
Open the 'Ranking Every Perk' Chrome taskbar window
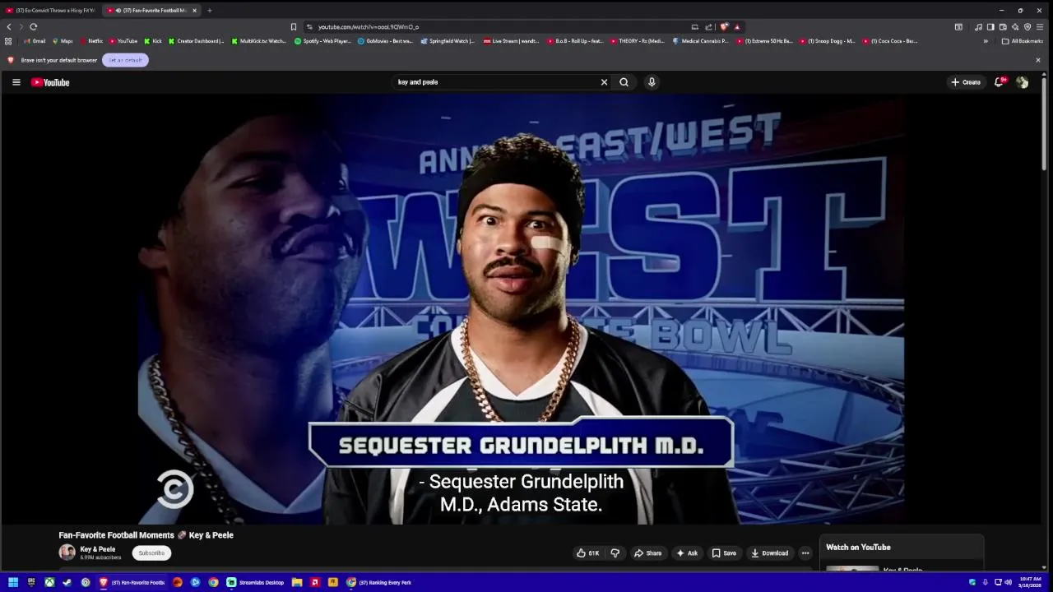(379, 582)
